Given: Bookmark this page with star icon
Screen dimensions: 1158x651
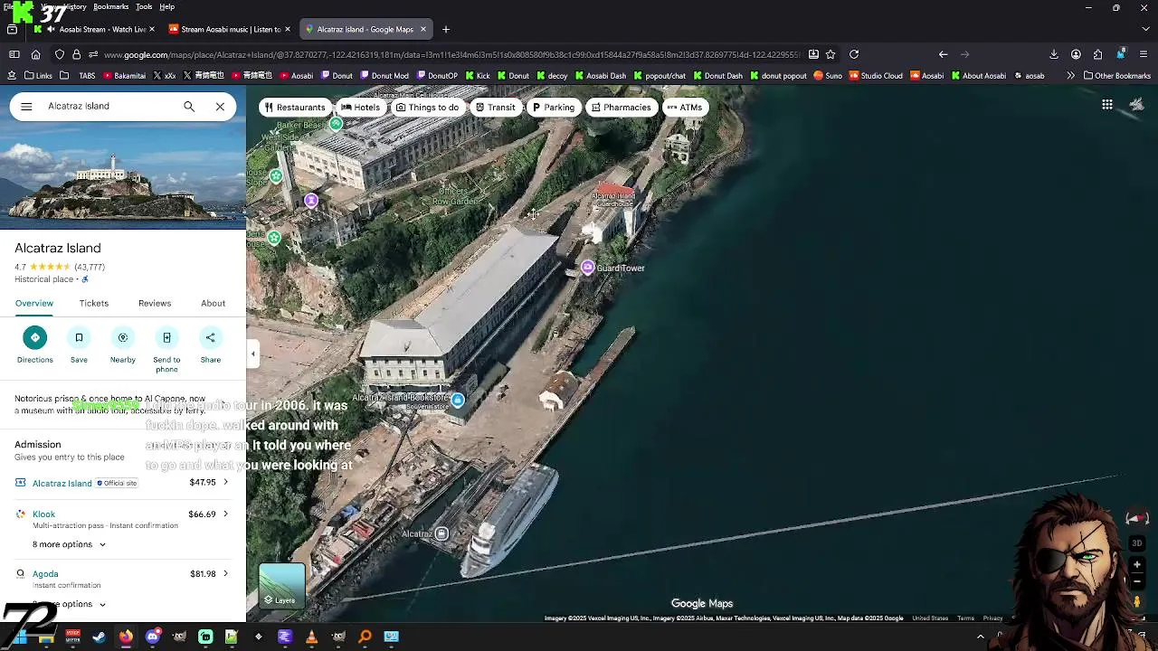Looking at the screenshot, I should click(831, 54).
